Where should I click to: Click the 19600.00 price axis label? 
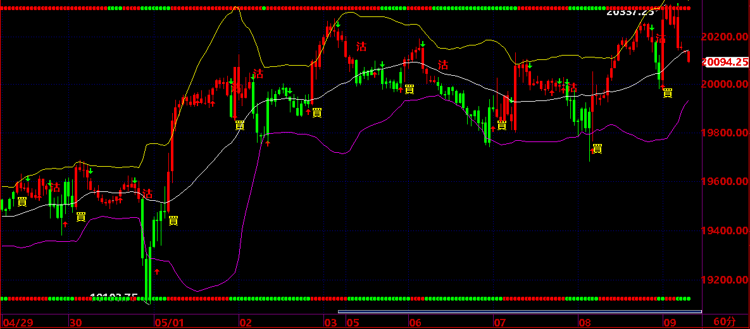point(725,181)
